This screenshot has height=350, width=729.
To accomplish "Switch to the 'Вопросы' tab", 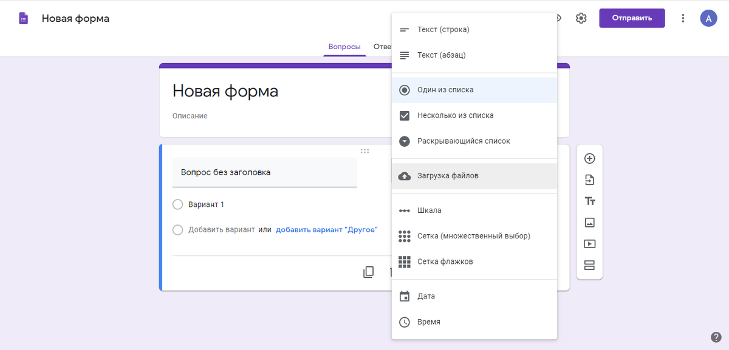I will pyautogui.click(x=344, y=46).
